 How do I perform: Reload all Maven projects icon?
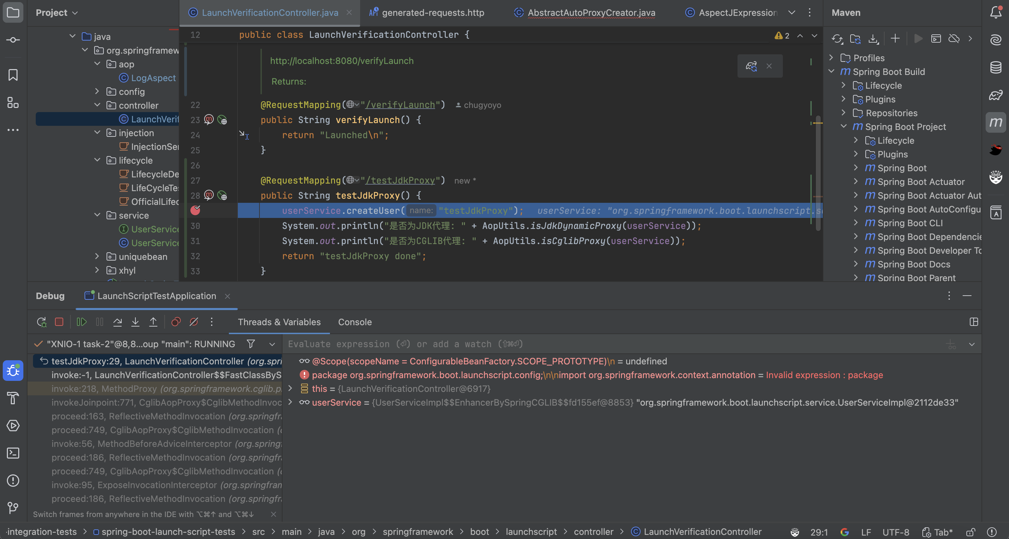point(837,39)
